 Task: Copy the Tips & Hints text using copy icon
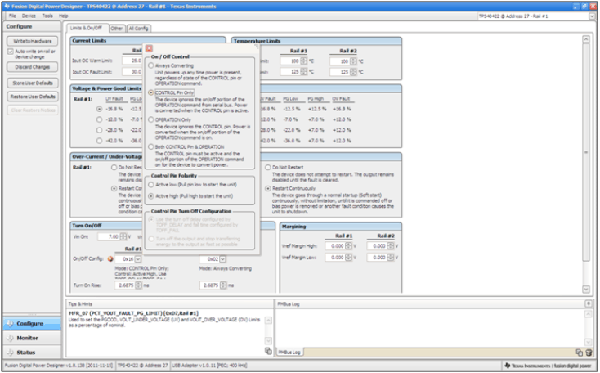[268, 351]
